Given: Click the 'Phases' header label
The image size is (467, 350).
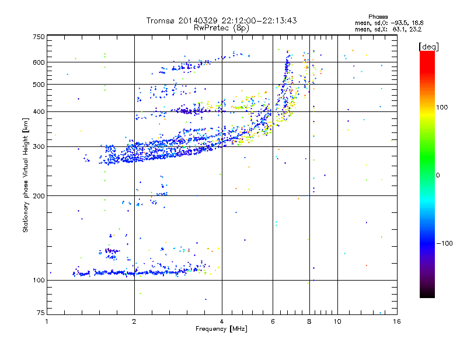Looking at the screenshot, I should tap(378, 17).
